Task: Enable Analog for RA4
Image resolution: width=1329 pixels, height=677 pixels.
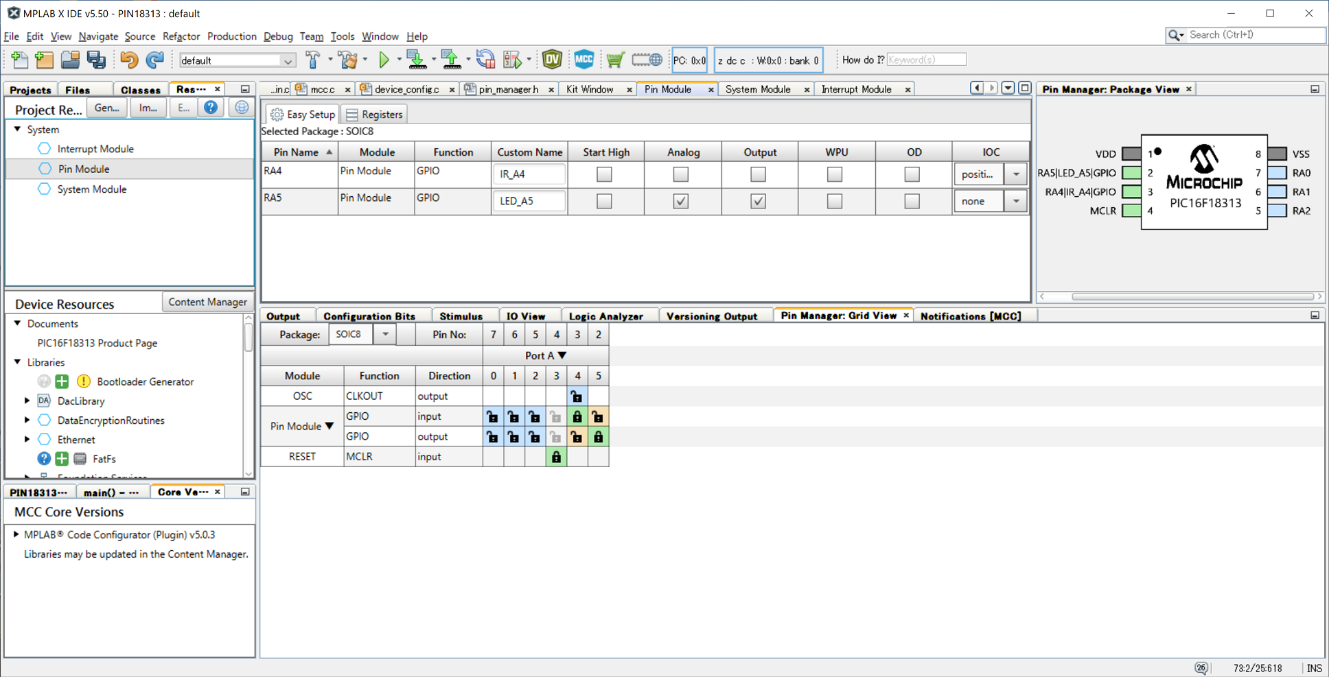Action: [x=681, y=174]
